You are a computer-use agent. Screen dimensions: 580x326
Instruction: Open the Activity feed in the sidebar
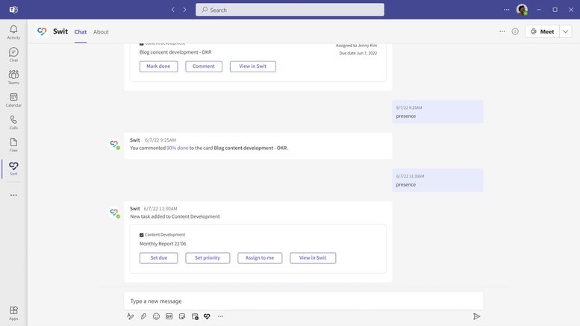(x=13, y=32)
